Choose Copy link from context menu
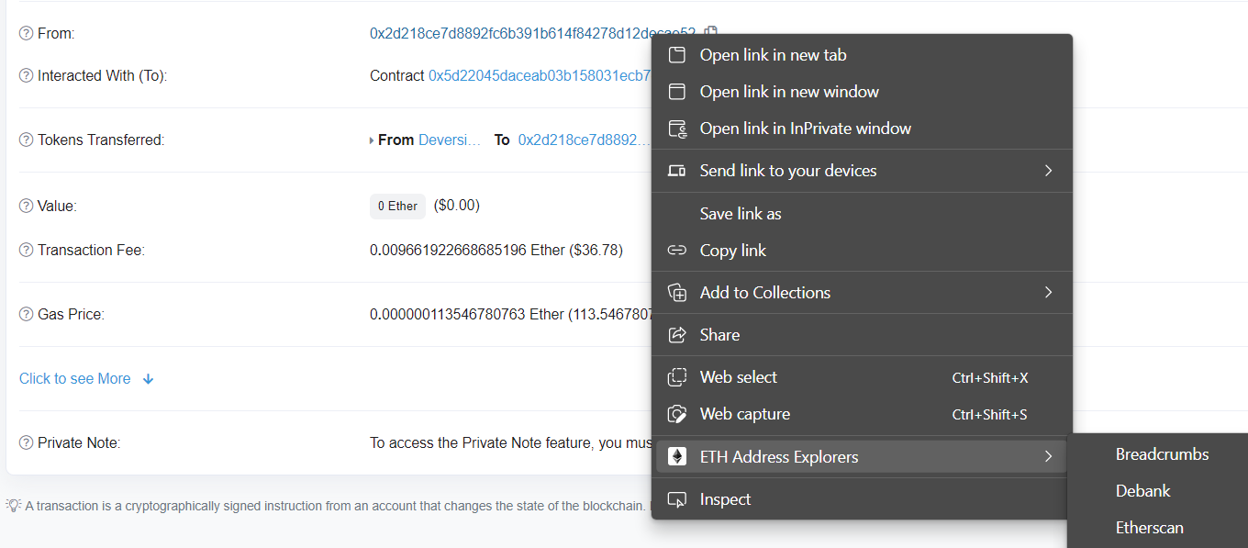 [x=862, y=251]
